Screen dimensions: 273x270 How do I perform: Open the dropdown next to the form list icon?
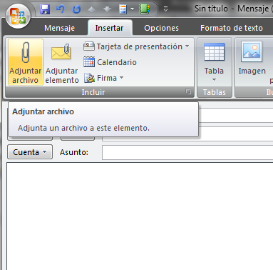pyautogui.click(x=133, y=9)
